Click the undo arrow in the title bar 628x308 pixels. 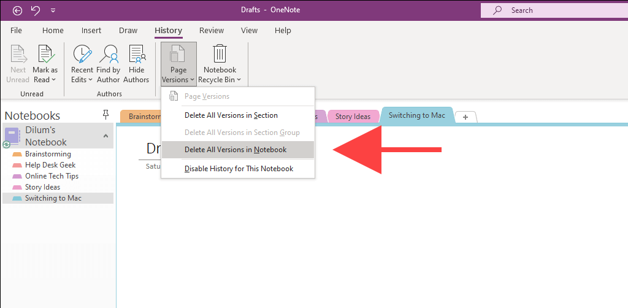tap(36, 10)
